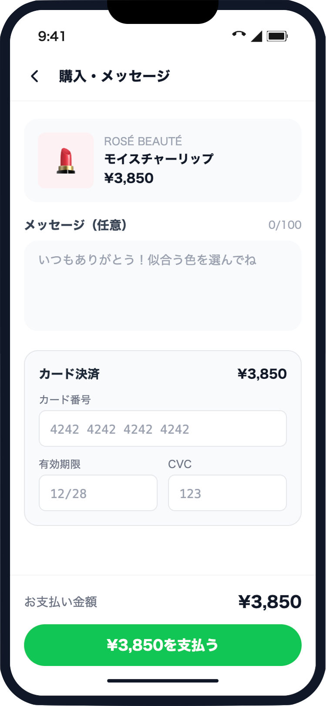Tap the lipstick product thumbnail
The height and width of the screenshot is (706, 326).
tap(66, 161)
